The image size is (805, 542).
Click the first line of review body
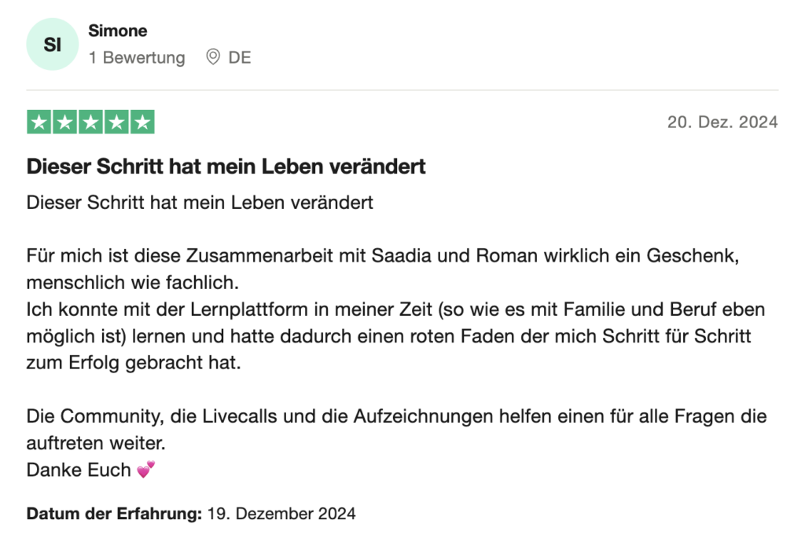tap(200, 203)
